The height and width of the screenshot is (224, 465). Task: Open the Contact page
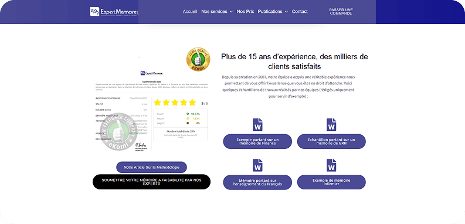point(300,12)
